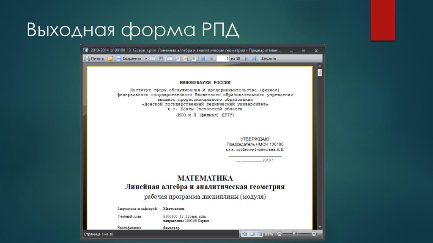Go to last page arrow
Viewport: 433px width, 243px height.
coord(254,58)
